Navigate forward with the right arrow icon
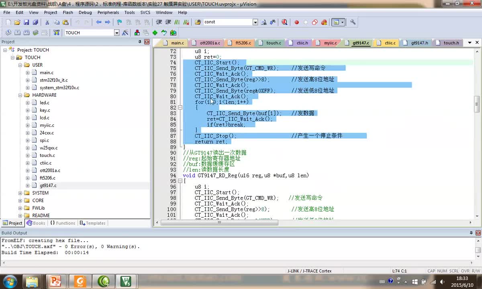This screenshot has width=482, height=289. [108, 22]
